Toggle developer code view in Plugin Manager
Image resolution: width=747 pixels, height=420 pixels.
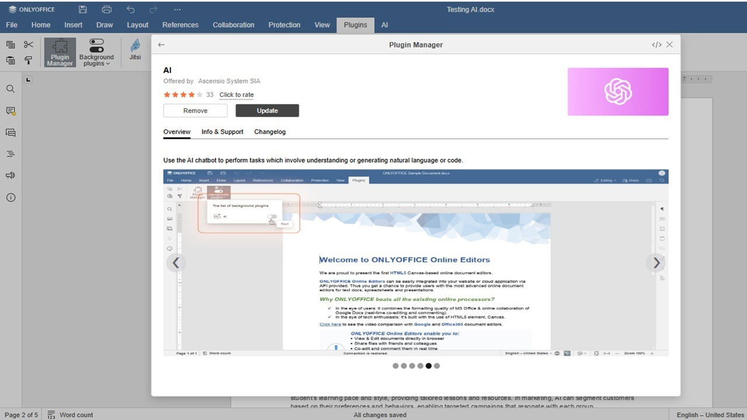(656, 44)
